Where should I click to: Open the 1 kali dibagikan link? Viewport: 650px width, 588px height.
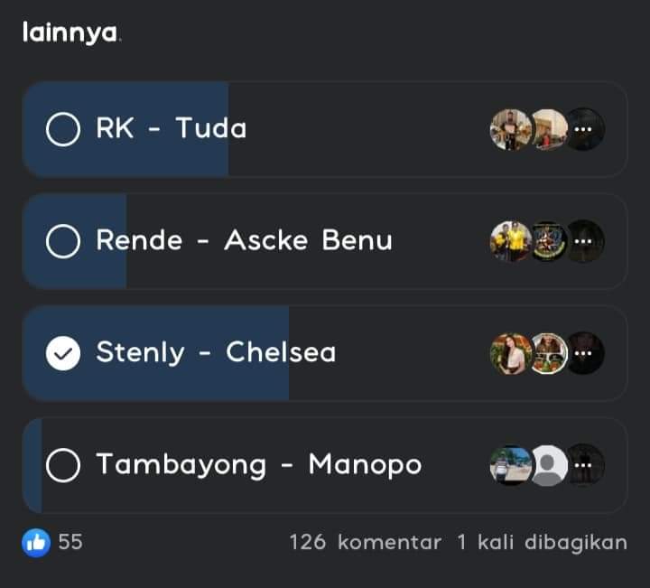pyautogui.click(x=541, y=542)
